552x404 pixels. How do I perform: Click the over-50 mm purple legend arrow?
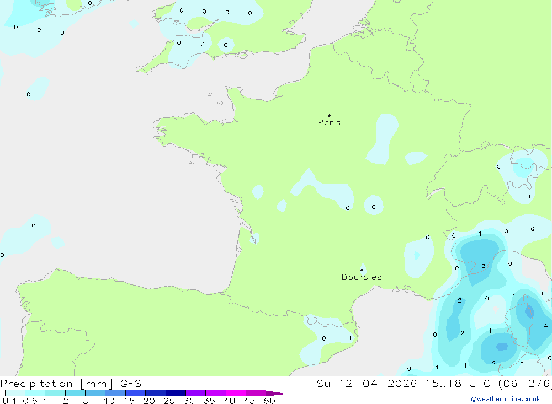pos(275,394)
